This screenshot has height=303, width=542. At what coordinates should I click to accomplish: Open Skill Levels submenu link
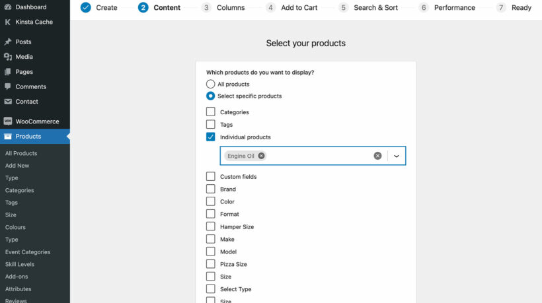[20, 264]
